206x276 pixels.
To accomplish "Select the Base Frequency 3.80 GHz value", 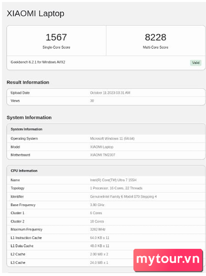I will pyautogui.click(x=97, y=205).
